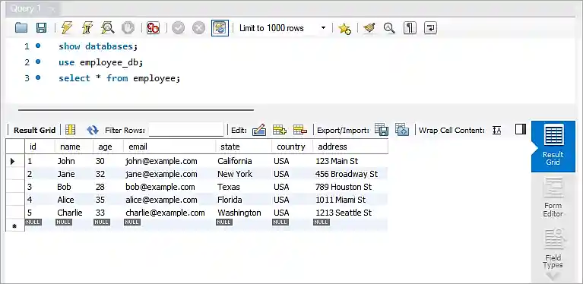Toggle the Wrap Cell Content icon
This screenshot has height=284, width=583.
point(497,131)
